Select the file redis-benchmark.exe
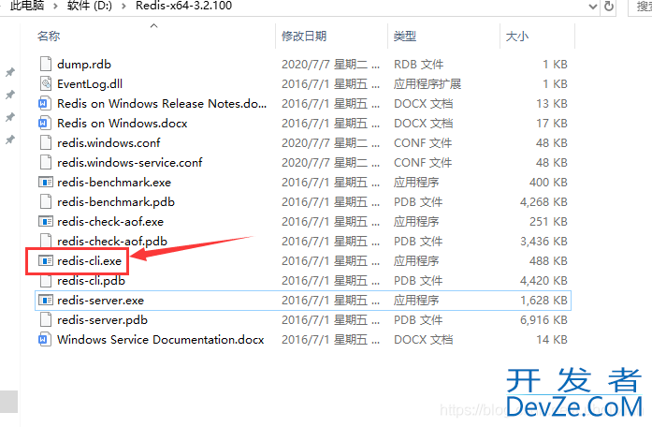Viewport: 652px width, 427px height. point(114,182)
